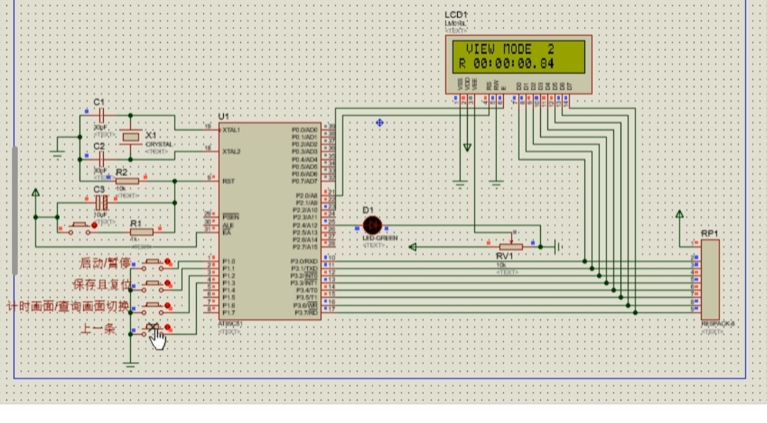
Task: Click the P2.4/A12 pin label on U1
Action: point(305,225)
